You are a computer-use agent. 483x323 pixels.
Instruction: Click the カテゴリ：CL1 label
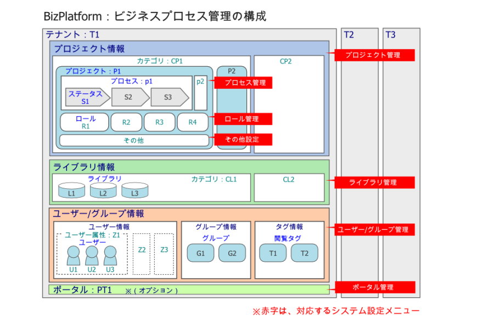[x=214, y=179]
